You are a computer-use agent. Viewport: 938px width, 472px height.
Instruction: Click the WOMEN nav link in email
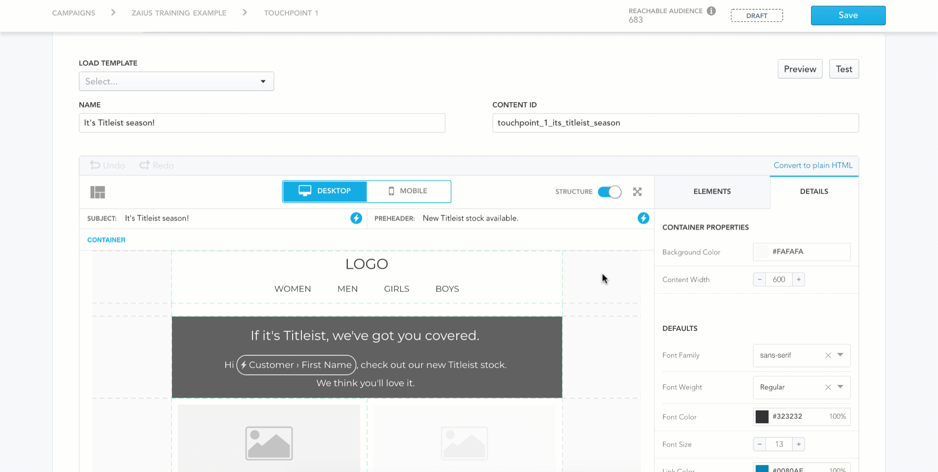293,289
